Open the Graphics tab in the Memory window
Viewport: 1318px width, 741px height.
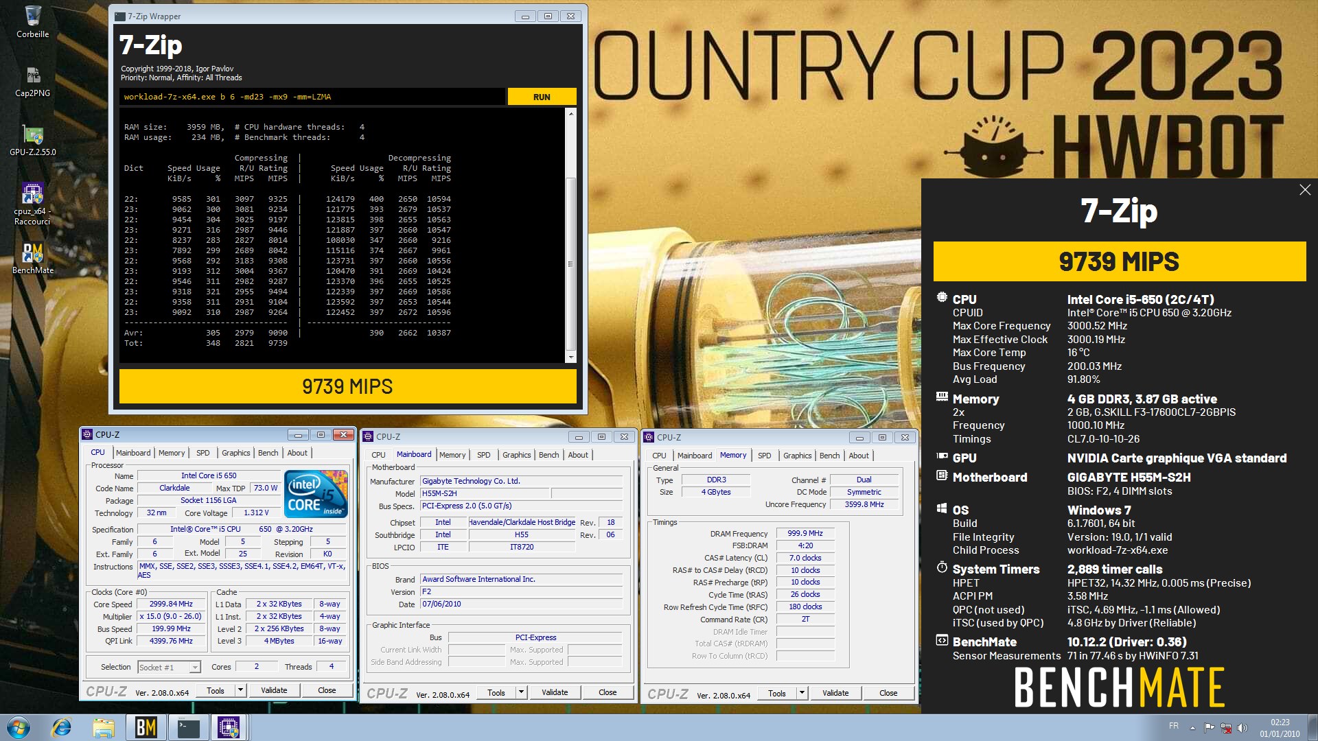pos(798,456)
